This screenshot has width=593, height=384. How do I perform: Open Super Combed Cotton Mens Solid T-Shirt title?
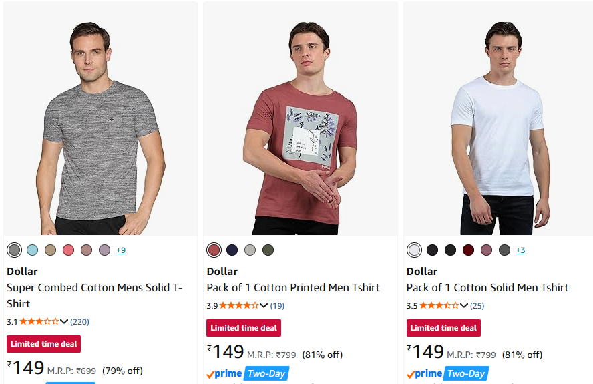click(x=95, y=295)
